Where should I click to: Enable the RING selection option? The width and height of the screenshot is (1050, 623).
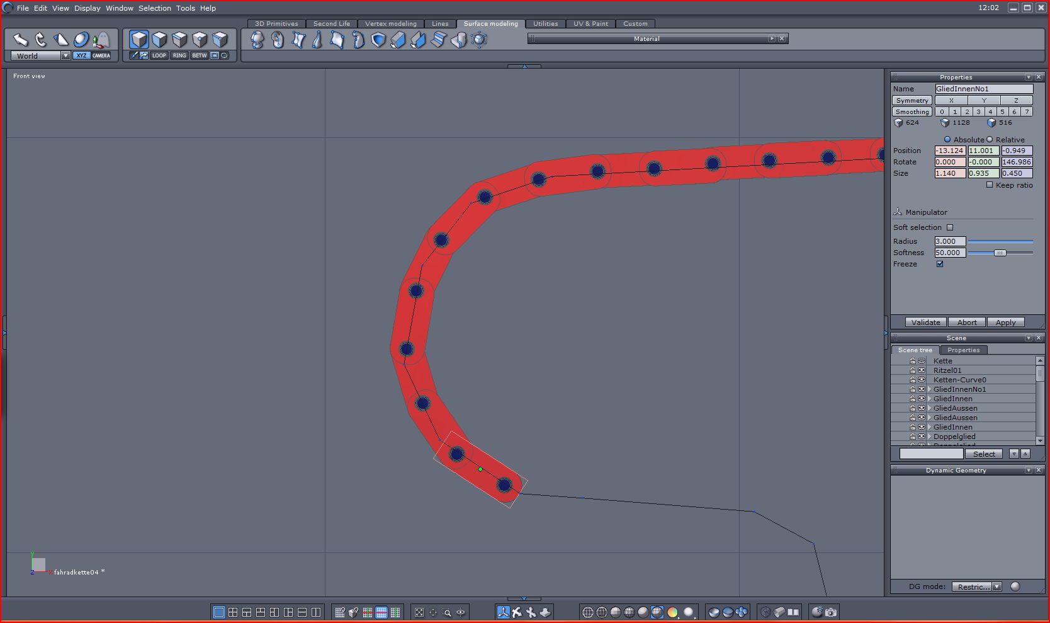click(x=179, y=55)
